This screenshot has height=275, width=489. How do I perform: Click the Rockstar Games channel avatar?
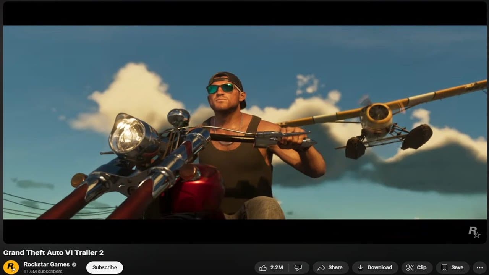point(11,267)
